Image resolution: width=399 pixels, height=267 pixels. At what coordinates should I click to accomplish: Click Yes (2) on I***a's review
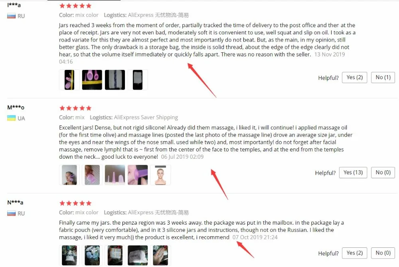tap(354, 78)
